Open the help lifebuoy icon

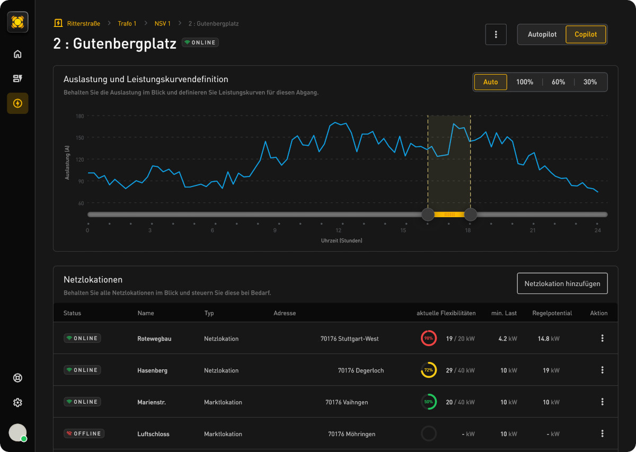pyautogui.click(x=17, y=378)
